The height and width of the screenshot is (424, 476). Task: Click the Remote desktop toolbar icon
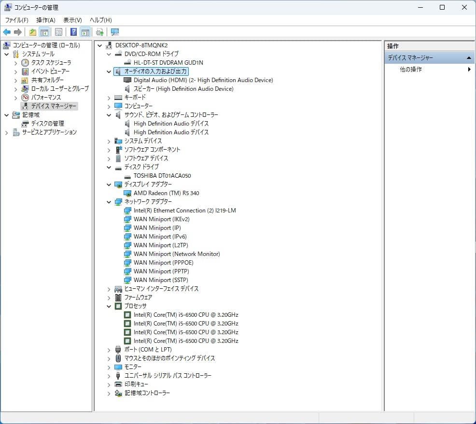114,32
